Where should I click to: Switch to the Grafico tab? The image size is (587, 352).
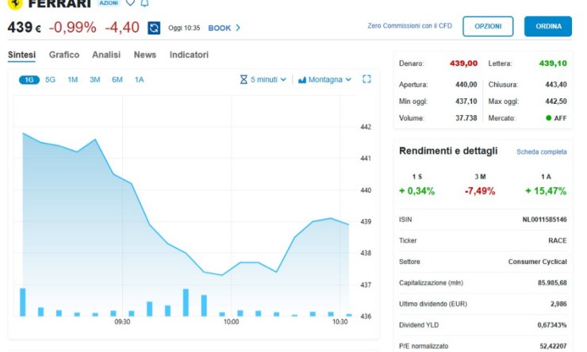pos(64,55)
